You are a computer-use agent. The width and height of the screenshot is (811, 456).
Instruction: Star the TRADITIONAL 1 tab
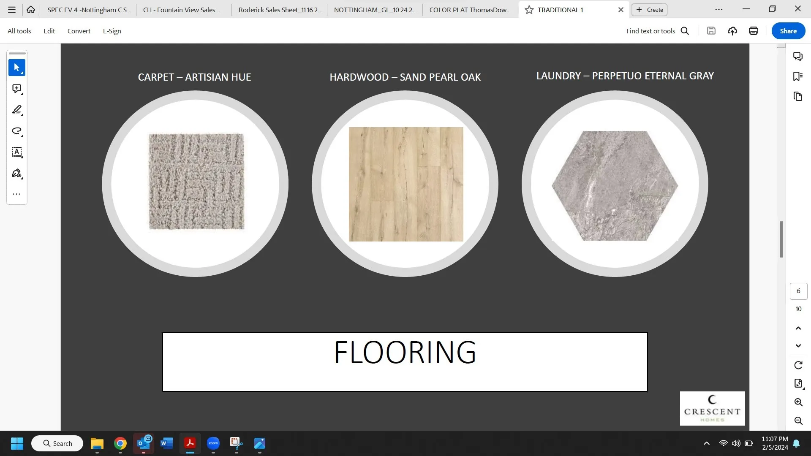[529, 10]
